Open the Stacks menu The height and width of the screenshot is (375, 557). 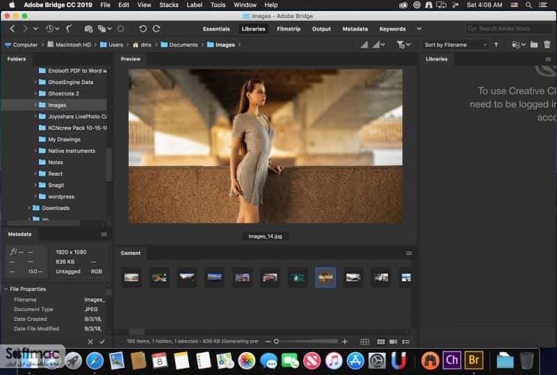pos(169,5)
